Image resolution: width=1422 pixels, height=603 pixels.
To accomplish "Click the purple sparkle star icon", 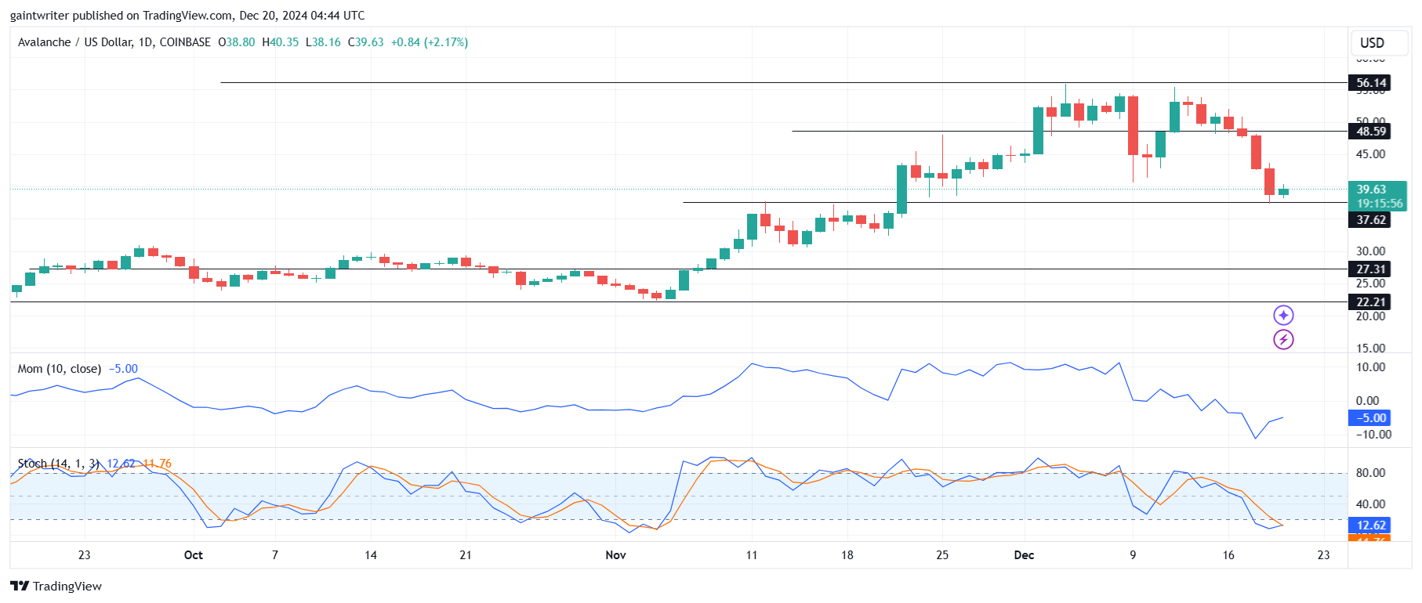I will 1283,315.
